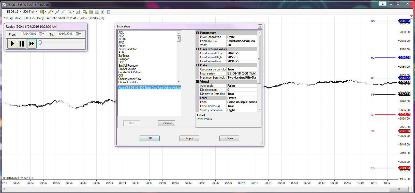Collapse the Parameters section
The height and width of the screenshot is (193, 415).
tap(198, 33)
